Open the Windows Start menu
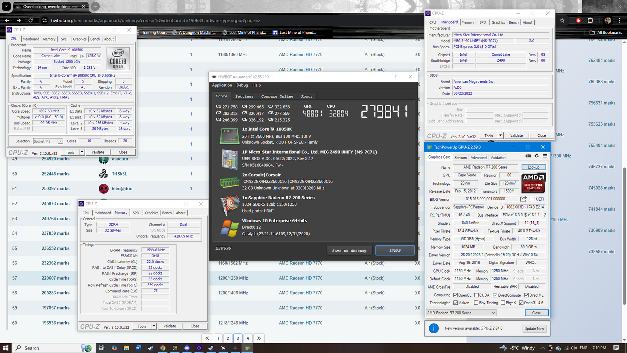This screenshot has width=627, height=353. tap(6, 348)
